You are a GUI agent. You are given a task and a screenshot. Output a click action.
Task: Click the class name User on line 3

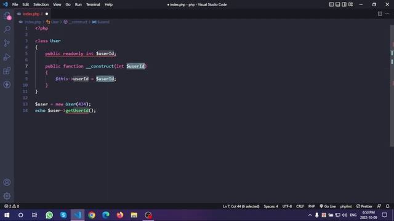tap(55, 41)
